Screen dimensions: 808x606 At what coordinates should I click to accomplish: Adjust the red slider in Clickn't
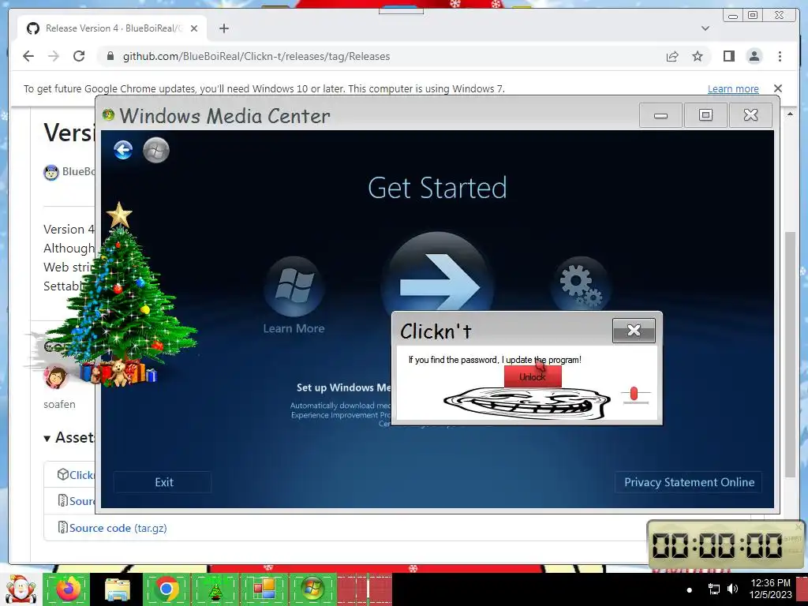[634, 394]
